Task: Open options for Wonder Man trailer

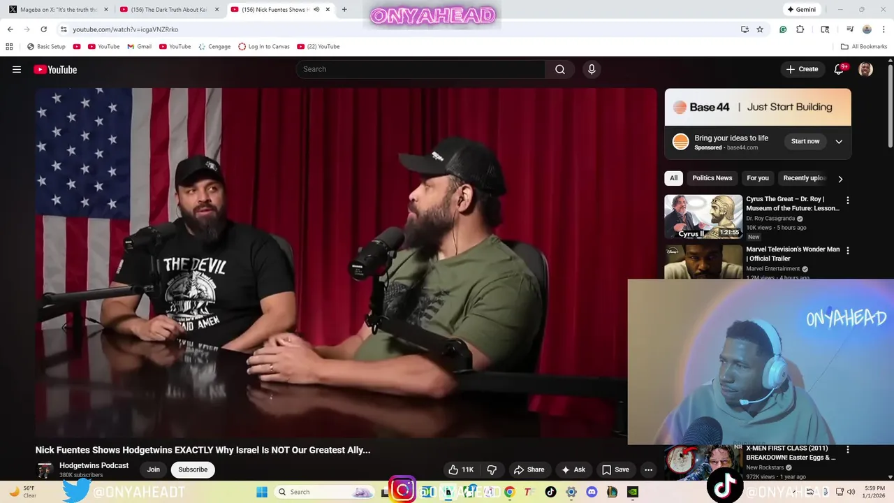Action: coord(848,250)
